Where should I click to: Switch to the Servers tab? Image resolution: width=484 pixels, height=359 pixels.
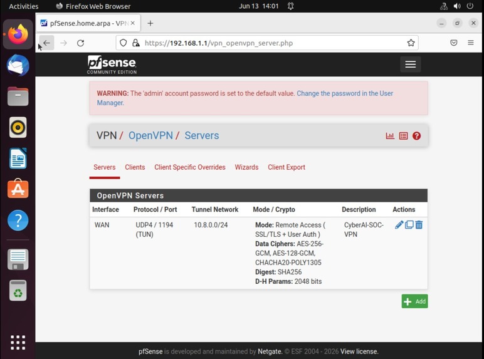(104, 167)
